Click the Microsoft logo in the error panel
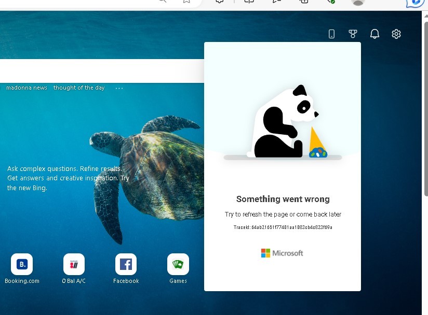This screenshot has width=428, height=315. tap(282, 253)
